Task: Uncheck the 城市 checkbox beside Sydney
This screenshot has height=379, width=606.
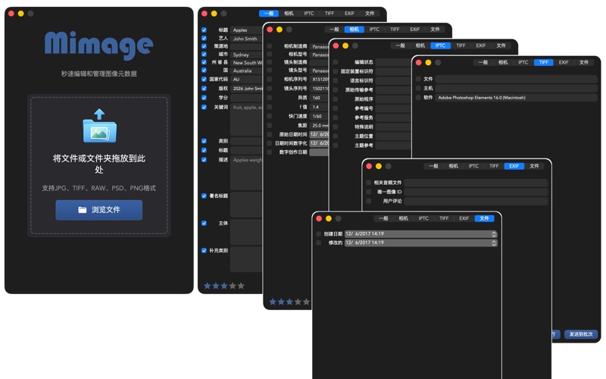Action: [204, 54]
